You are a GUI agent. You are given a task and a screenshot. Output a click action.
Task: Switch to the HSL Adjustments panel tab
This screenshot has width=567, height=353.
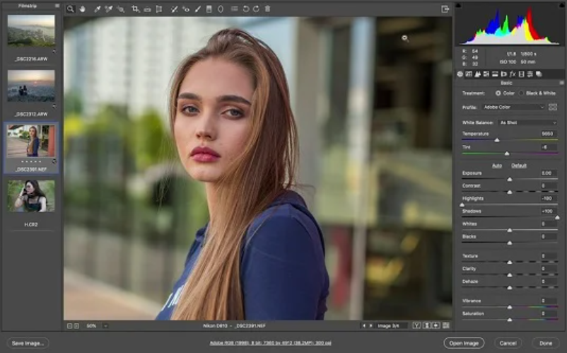486,74
